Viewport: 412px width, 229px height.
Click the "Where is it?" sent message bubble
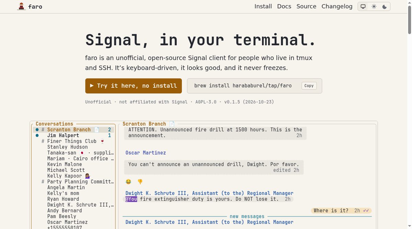341,210
